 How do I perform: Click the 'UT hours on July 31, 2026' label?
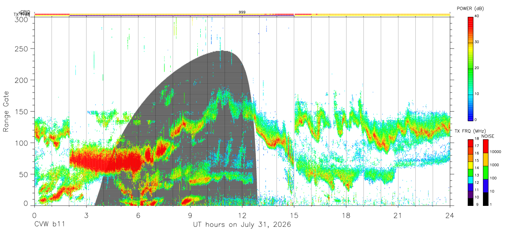point(242,225)
